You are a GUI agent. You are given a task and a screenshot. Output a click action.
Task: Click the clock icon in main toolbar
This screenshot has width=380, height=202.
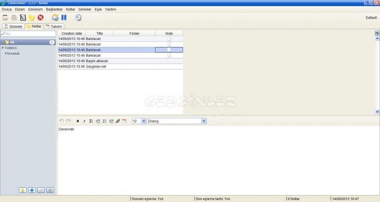click(x=78, y=18)
